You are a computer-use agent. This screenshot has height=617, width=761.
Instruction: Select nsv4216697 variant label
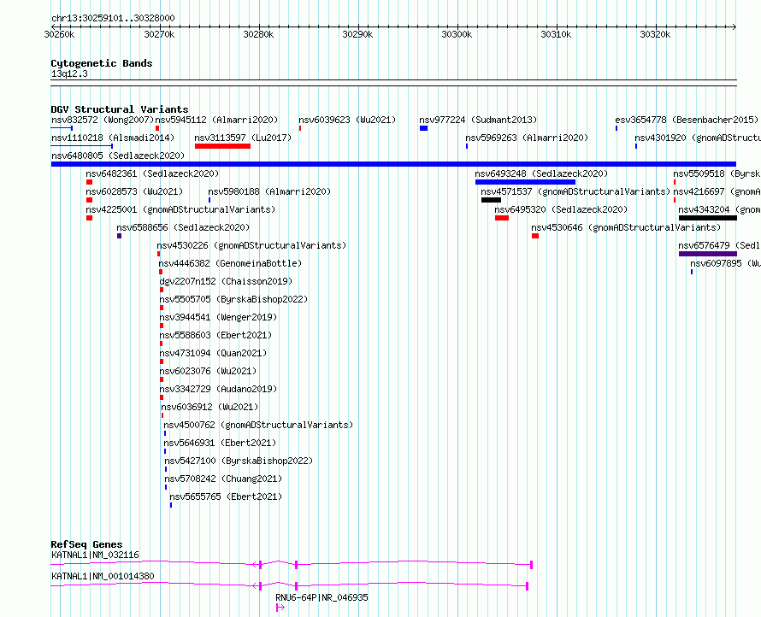click(x=717, y=191)
